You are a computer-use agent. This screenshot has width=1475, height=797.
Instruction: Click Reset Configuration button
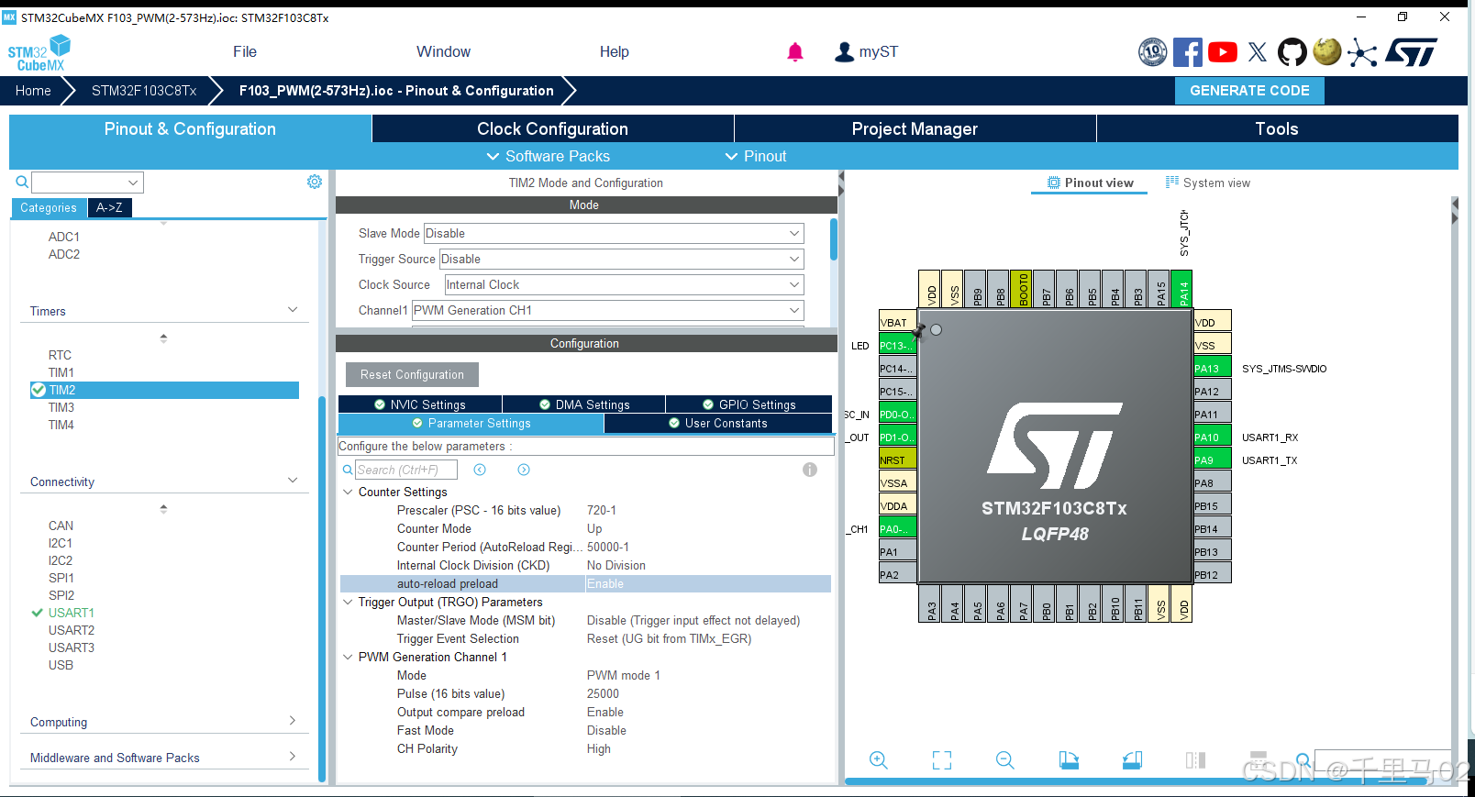[x=412, y=374]
